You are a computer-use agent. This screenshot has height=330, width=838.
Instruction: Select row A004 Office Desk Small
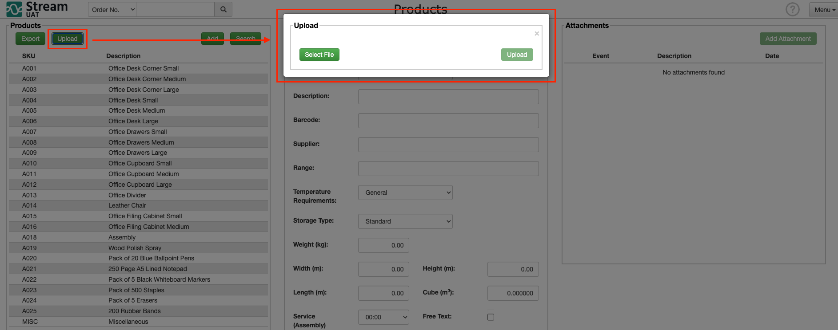[138, 100]
